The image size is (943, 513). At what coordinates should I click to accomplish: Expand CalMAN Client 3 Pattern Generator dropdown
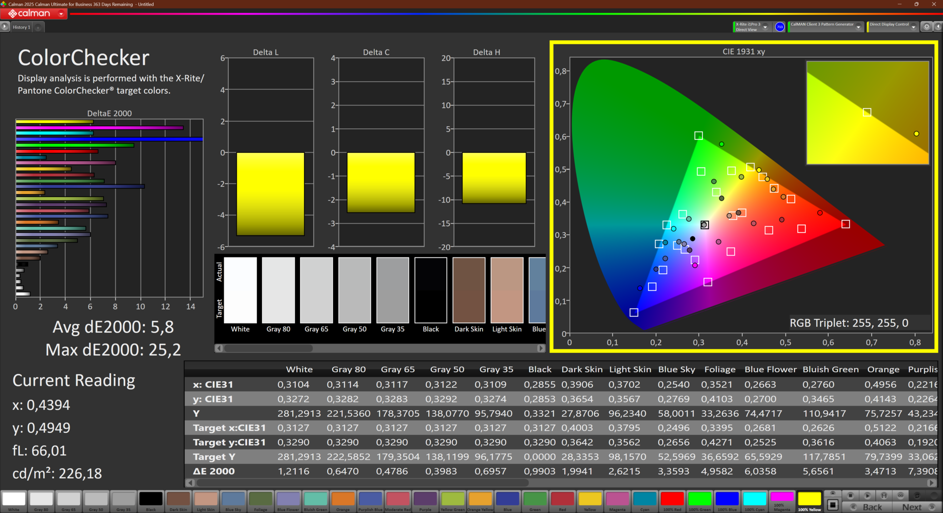[858, 27]
